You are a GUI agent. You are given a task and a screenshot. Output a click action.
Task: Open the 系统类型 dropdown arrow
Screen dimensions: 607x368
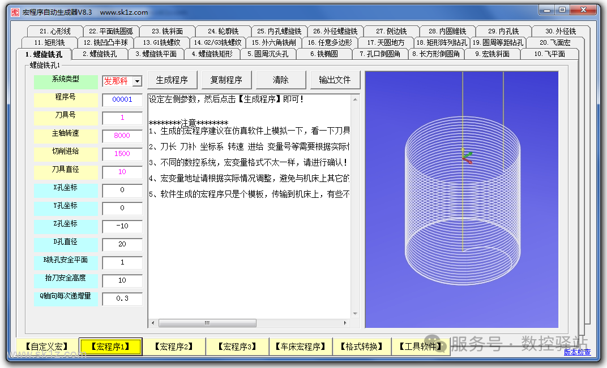click(137, 81)
